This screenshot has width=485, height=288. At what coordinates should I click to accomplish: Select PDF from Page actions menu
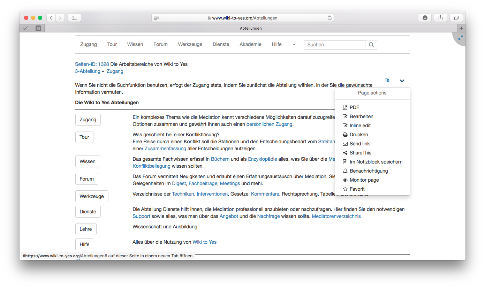(354, 107)
